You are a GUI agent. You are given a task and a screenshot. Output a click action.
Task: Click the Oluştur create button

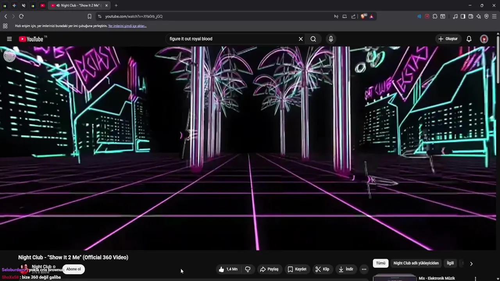tap(448, 39)
